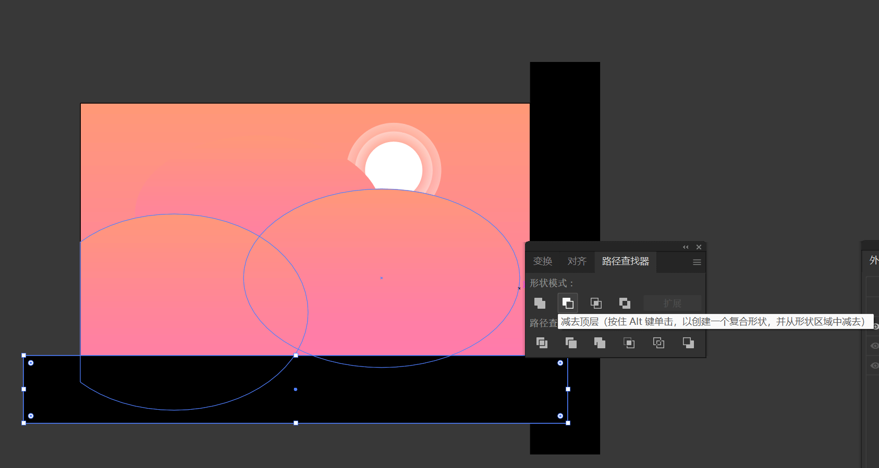Click the top-right corner radius widget
The image size is (879, 468).
click(x=560, y=363)
